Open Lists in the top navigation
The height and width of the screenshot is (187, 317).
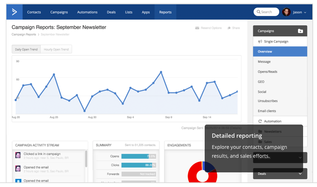pos(129,12)
